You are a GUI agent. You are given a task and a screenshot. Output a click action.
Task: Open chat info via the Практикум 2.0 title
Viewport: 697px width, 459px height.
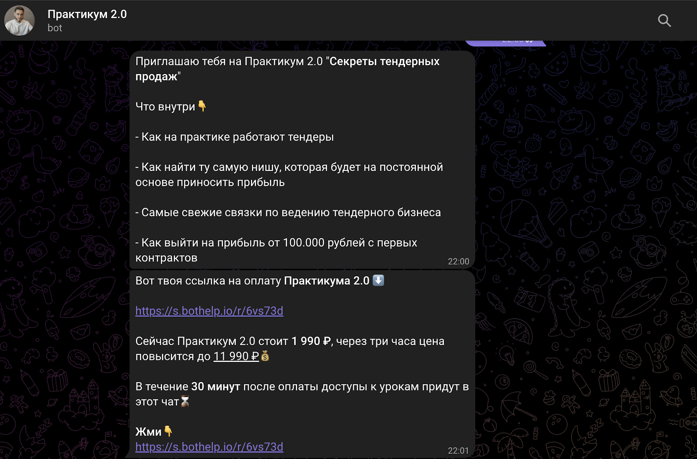tap(87, 14)
